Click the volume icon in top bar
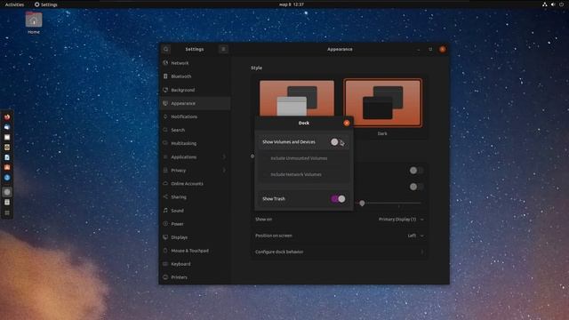This screenshot has width=569, height=320. (553, 4)
